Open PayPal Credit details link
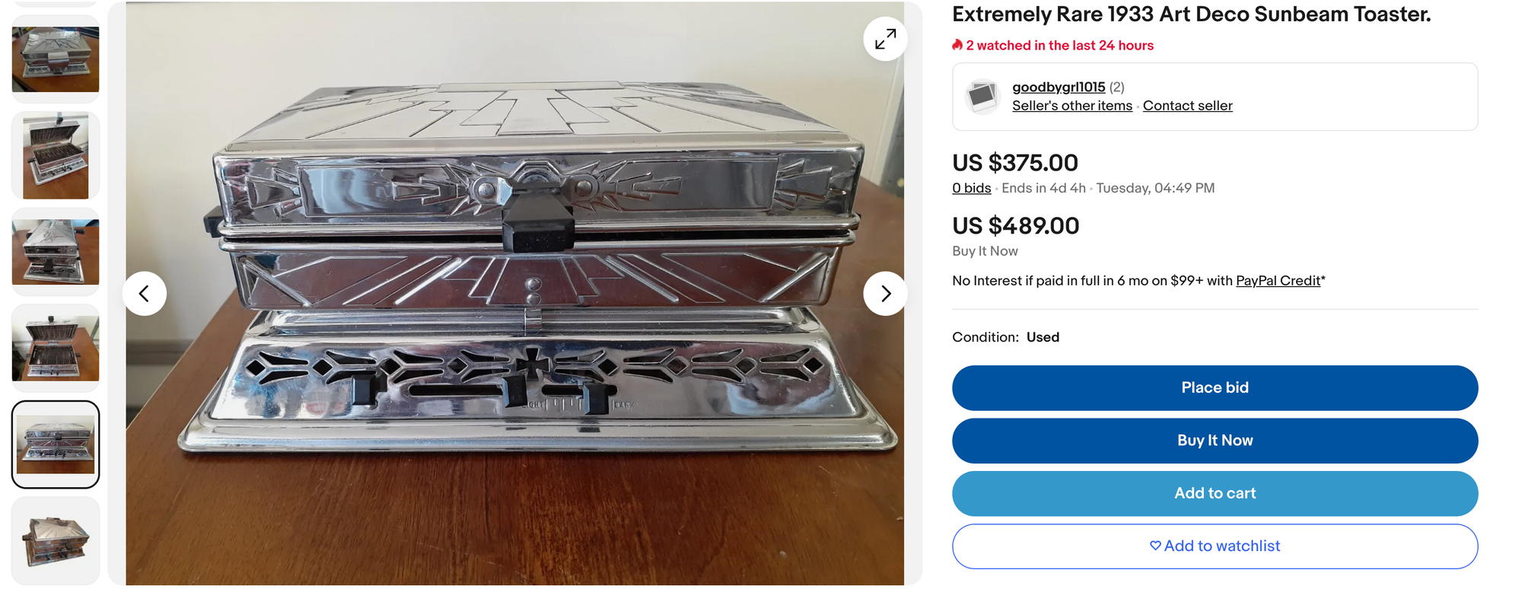The height and width of the screenshot is (589, 1522). [1278, 281]
